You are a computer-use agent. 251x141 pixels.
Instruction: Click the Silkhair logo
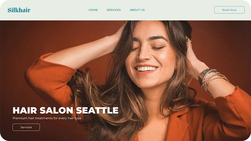click(x=19, y=10)
